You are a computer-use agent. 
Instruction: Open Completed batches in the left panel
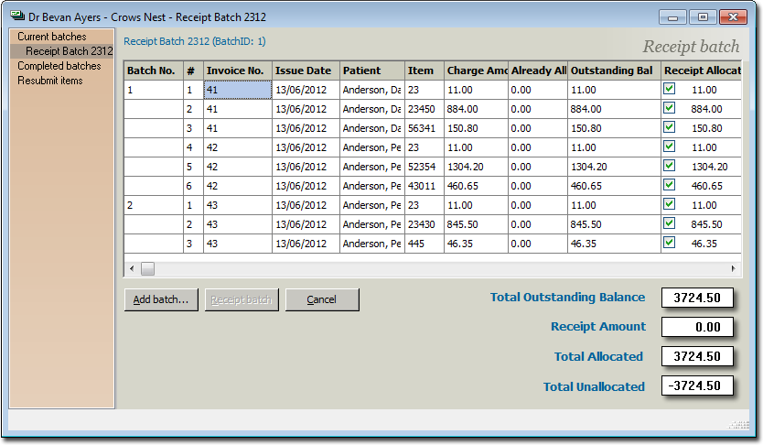[59, 66]
